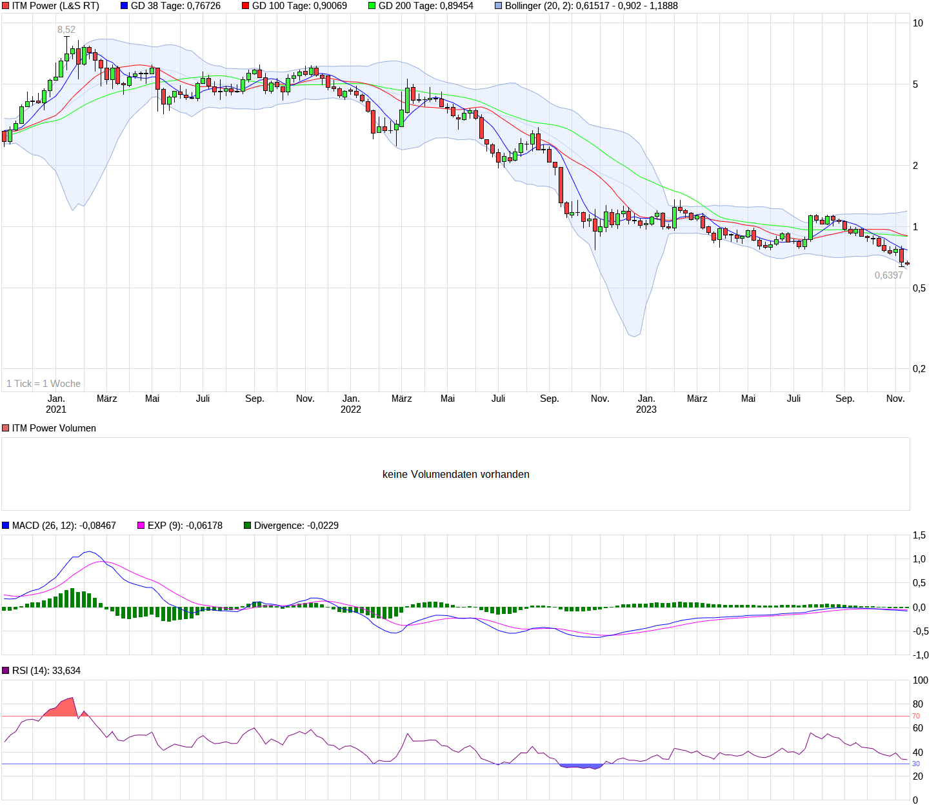947x810 pixels.
Task: Click the '-0,5' MACD axis label
Action: (x=921, y=631)
